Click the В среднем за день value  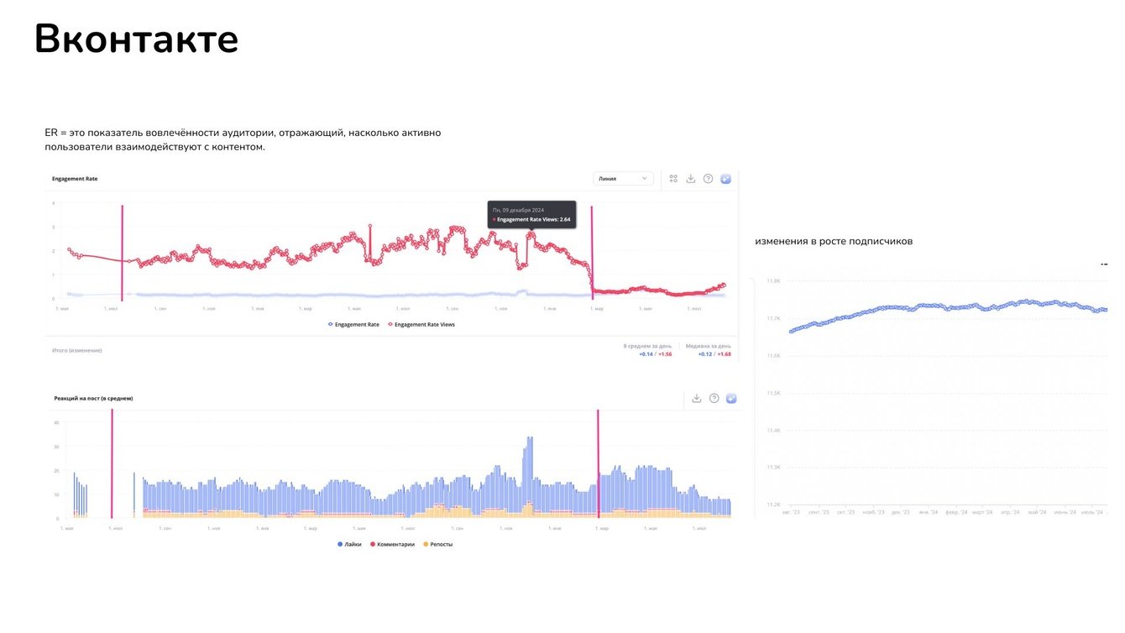[654, 354]
